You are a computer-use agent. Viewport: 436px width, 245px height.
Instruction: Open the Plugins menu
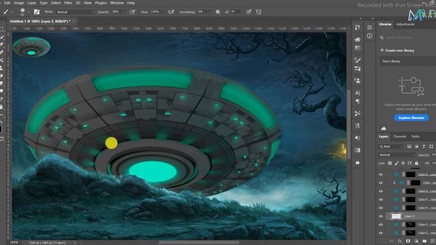click(x=101, y=3)
